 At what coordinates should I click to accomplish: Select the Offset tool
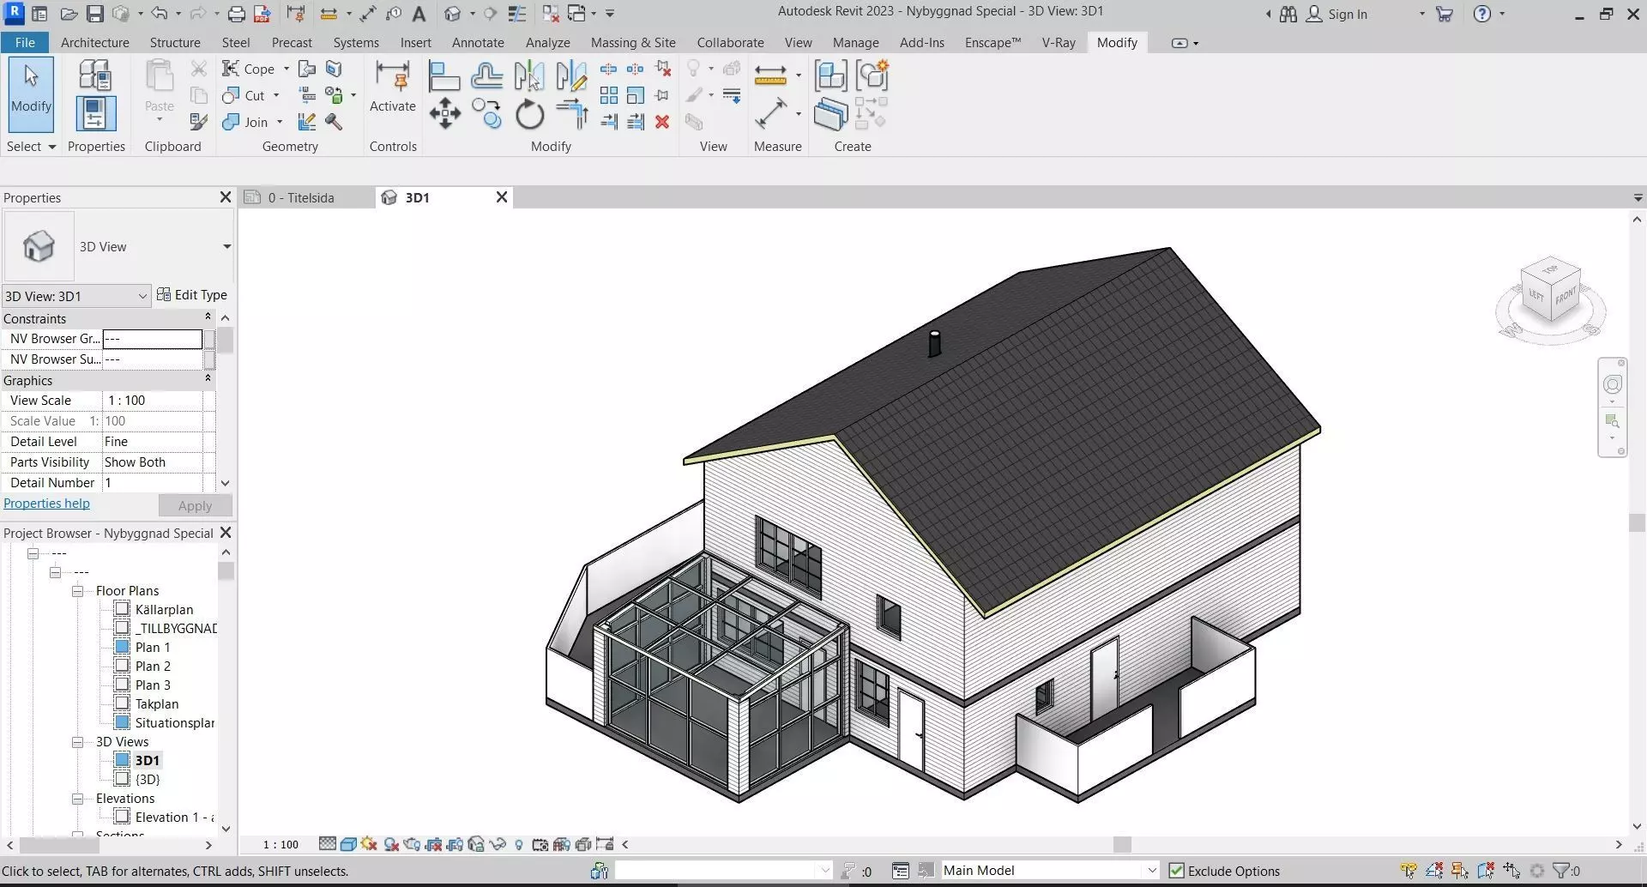pos(486,76)
